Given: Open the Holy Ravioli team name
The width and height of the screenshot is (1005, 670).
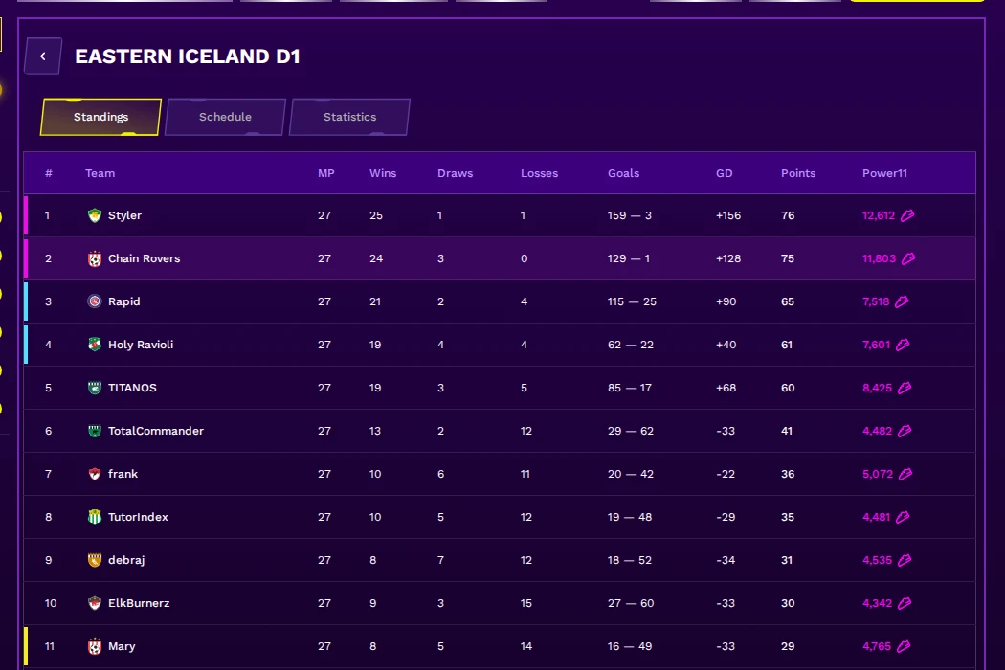Looking at the screenshot, I should coord(141,345).
